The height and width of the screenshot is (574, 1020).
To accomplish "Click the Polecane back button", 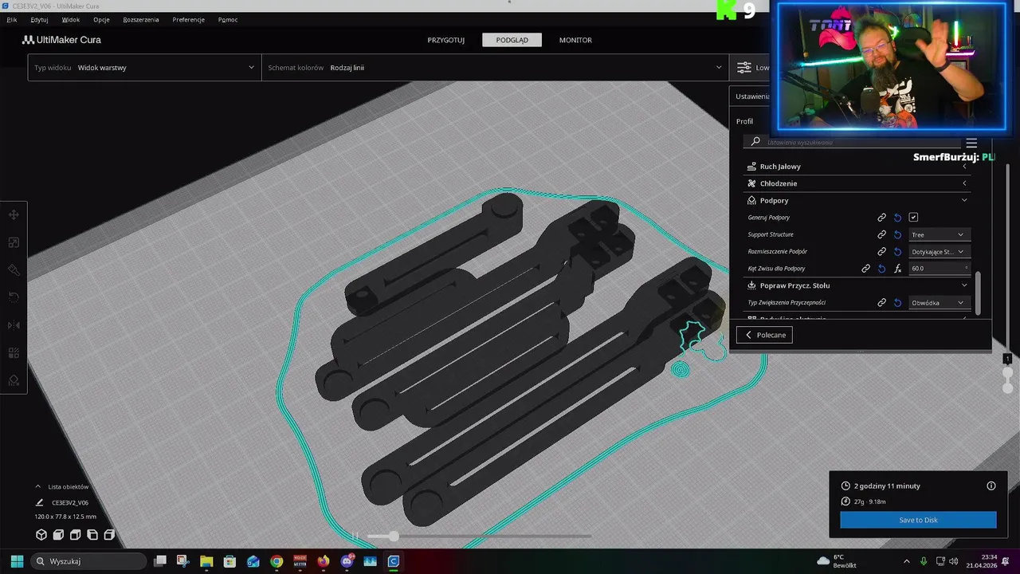I will (764, 335).
